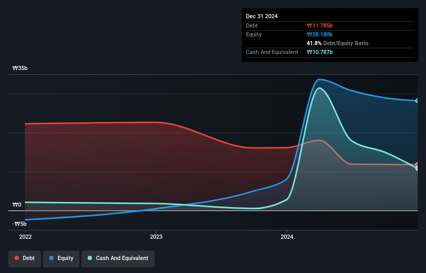This screenshot has height=273, width=426.
Task: Click the blue Equity endpoint marker
Action: click(417, 101)
